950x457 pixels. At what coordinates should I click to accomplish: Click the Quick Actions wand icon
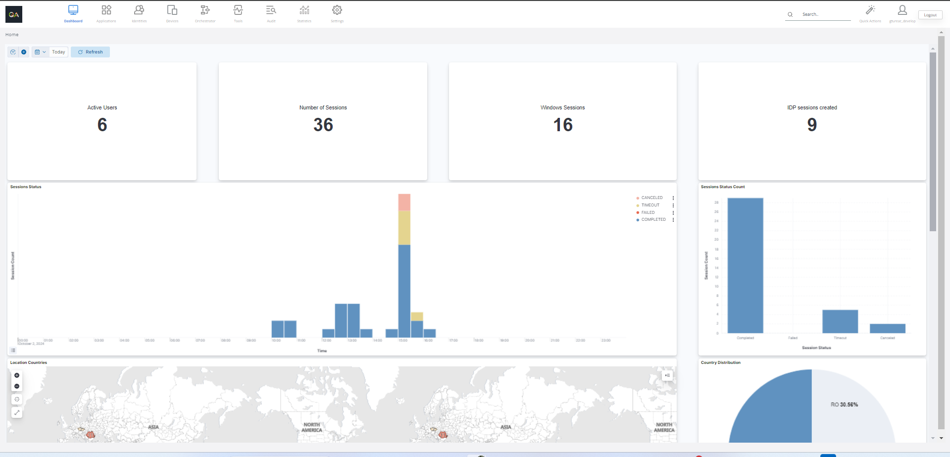point(870,10)
